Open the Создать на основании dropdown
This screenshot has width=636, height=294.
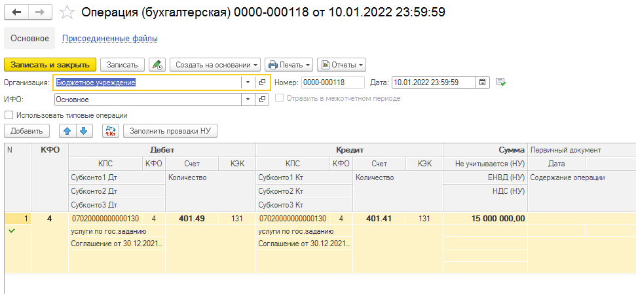[x=215, y=65]
